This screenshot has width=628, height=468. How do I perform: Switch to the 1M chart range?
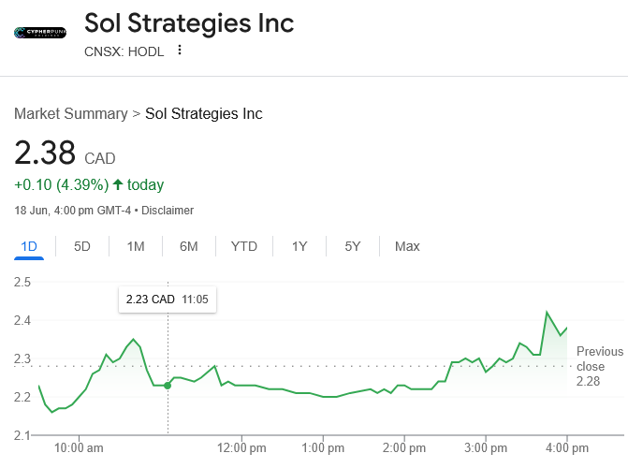pyautogui.click(x=136, y=246)
